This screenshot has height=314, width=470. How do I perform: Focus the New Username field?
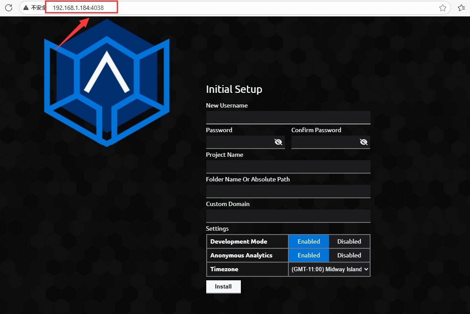pyautogui.click(x=288, y=117)
